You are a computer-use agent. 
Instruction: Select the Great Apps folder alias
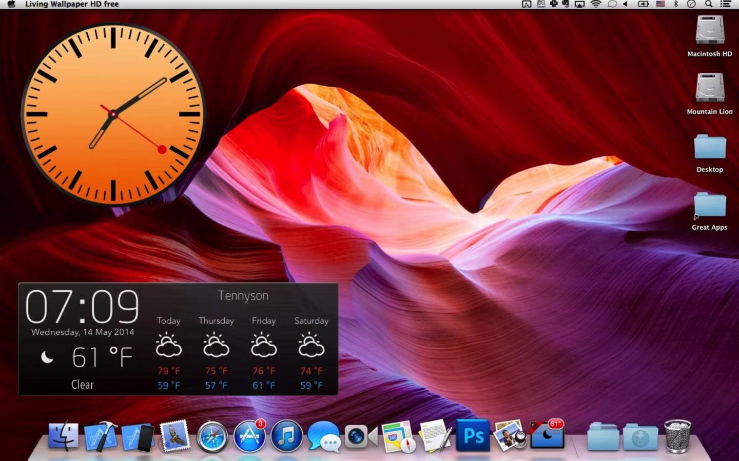click(710, 205)
